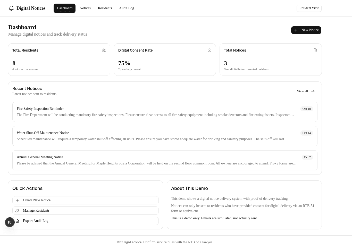Image resolution: width=352 pixels, height=249 pixels.
Task: Go to the Notices tab
Action: 85,8
